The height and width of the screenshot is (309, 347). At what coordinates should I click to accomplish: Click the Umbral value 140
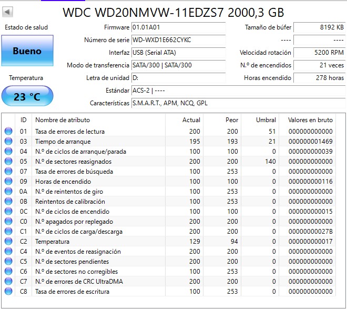click(x=270, y=161)
